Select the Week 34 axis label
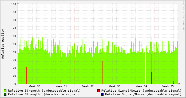 [141, 86]
